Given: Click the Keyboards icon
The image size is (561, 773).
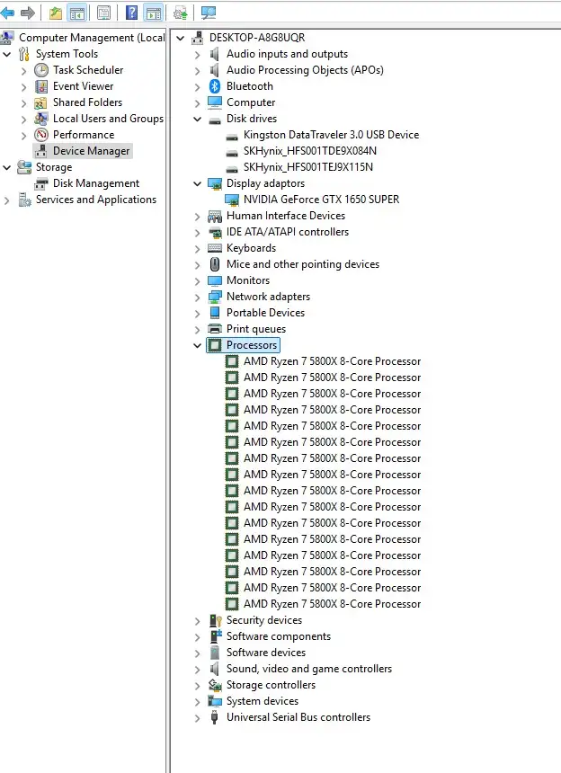Looking at the screenshot, I should (x=215, y=248).
